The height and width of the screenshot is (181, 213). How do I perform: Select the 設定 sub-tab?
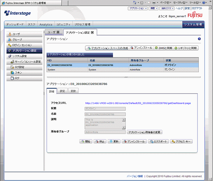(62, 91)
